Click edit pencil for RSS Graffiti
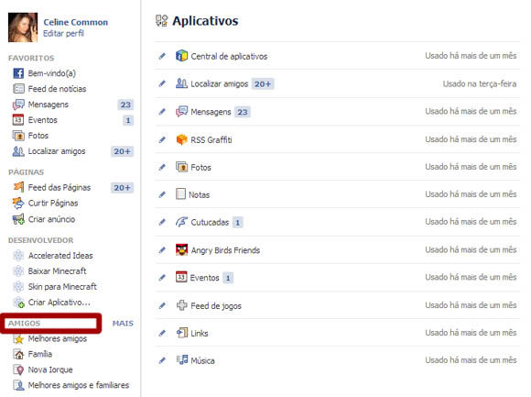The width and height of the screenshot is (531, 397). pyautogui.click(x=162, y=139)
